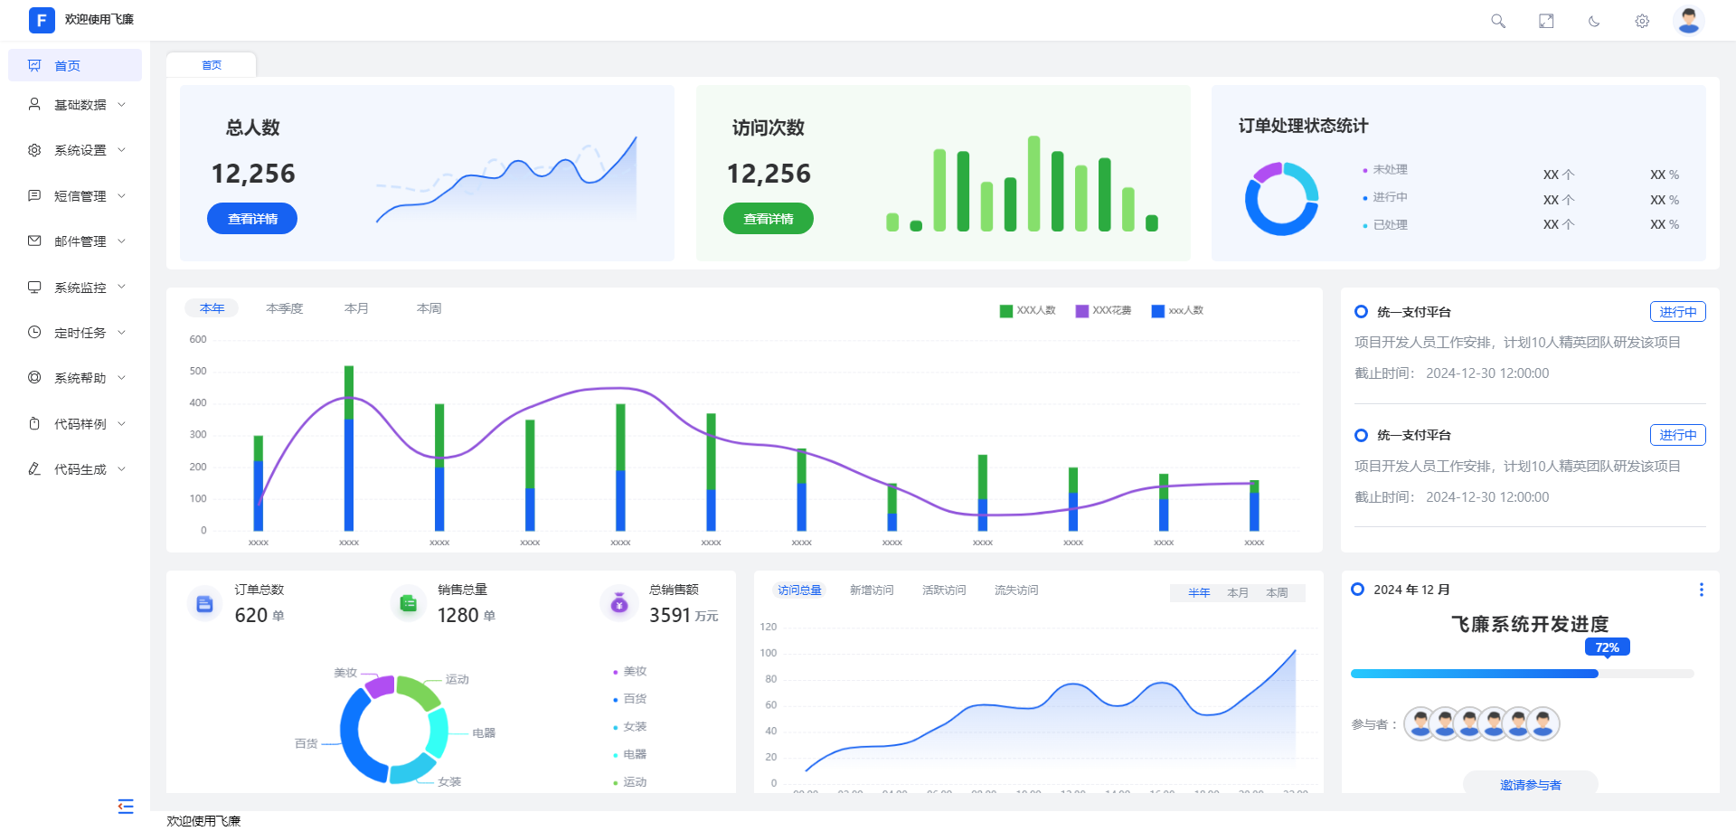This screenshot has height=831, width=1736.
Task: Toggle the purple XXX花费 legend item
Action: click(1103, 311)
